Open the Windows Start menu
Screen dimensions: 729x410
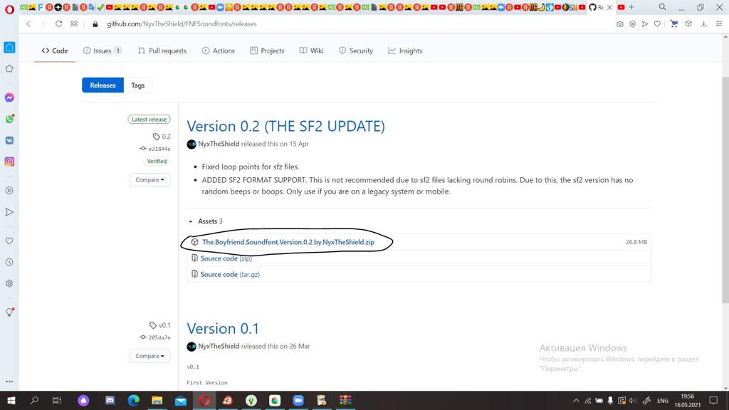(11, 400)
